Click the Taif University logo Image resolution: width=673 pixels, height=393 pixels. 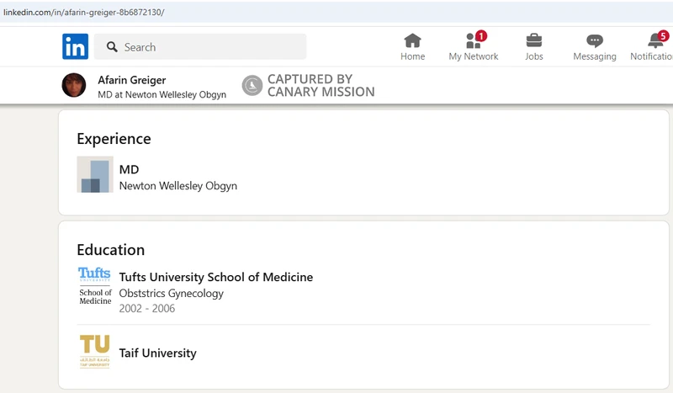pos(95,352)
